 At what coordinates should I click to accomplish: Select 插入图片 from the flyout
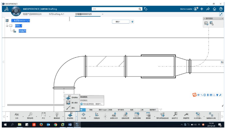[72, 103]
